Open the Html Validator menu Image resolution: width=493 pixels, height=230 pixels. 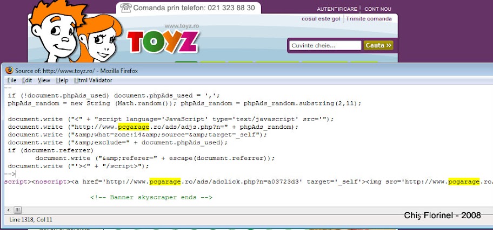[93, 80]
